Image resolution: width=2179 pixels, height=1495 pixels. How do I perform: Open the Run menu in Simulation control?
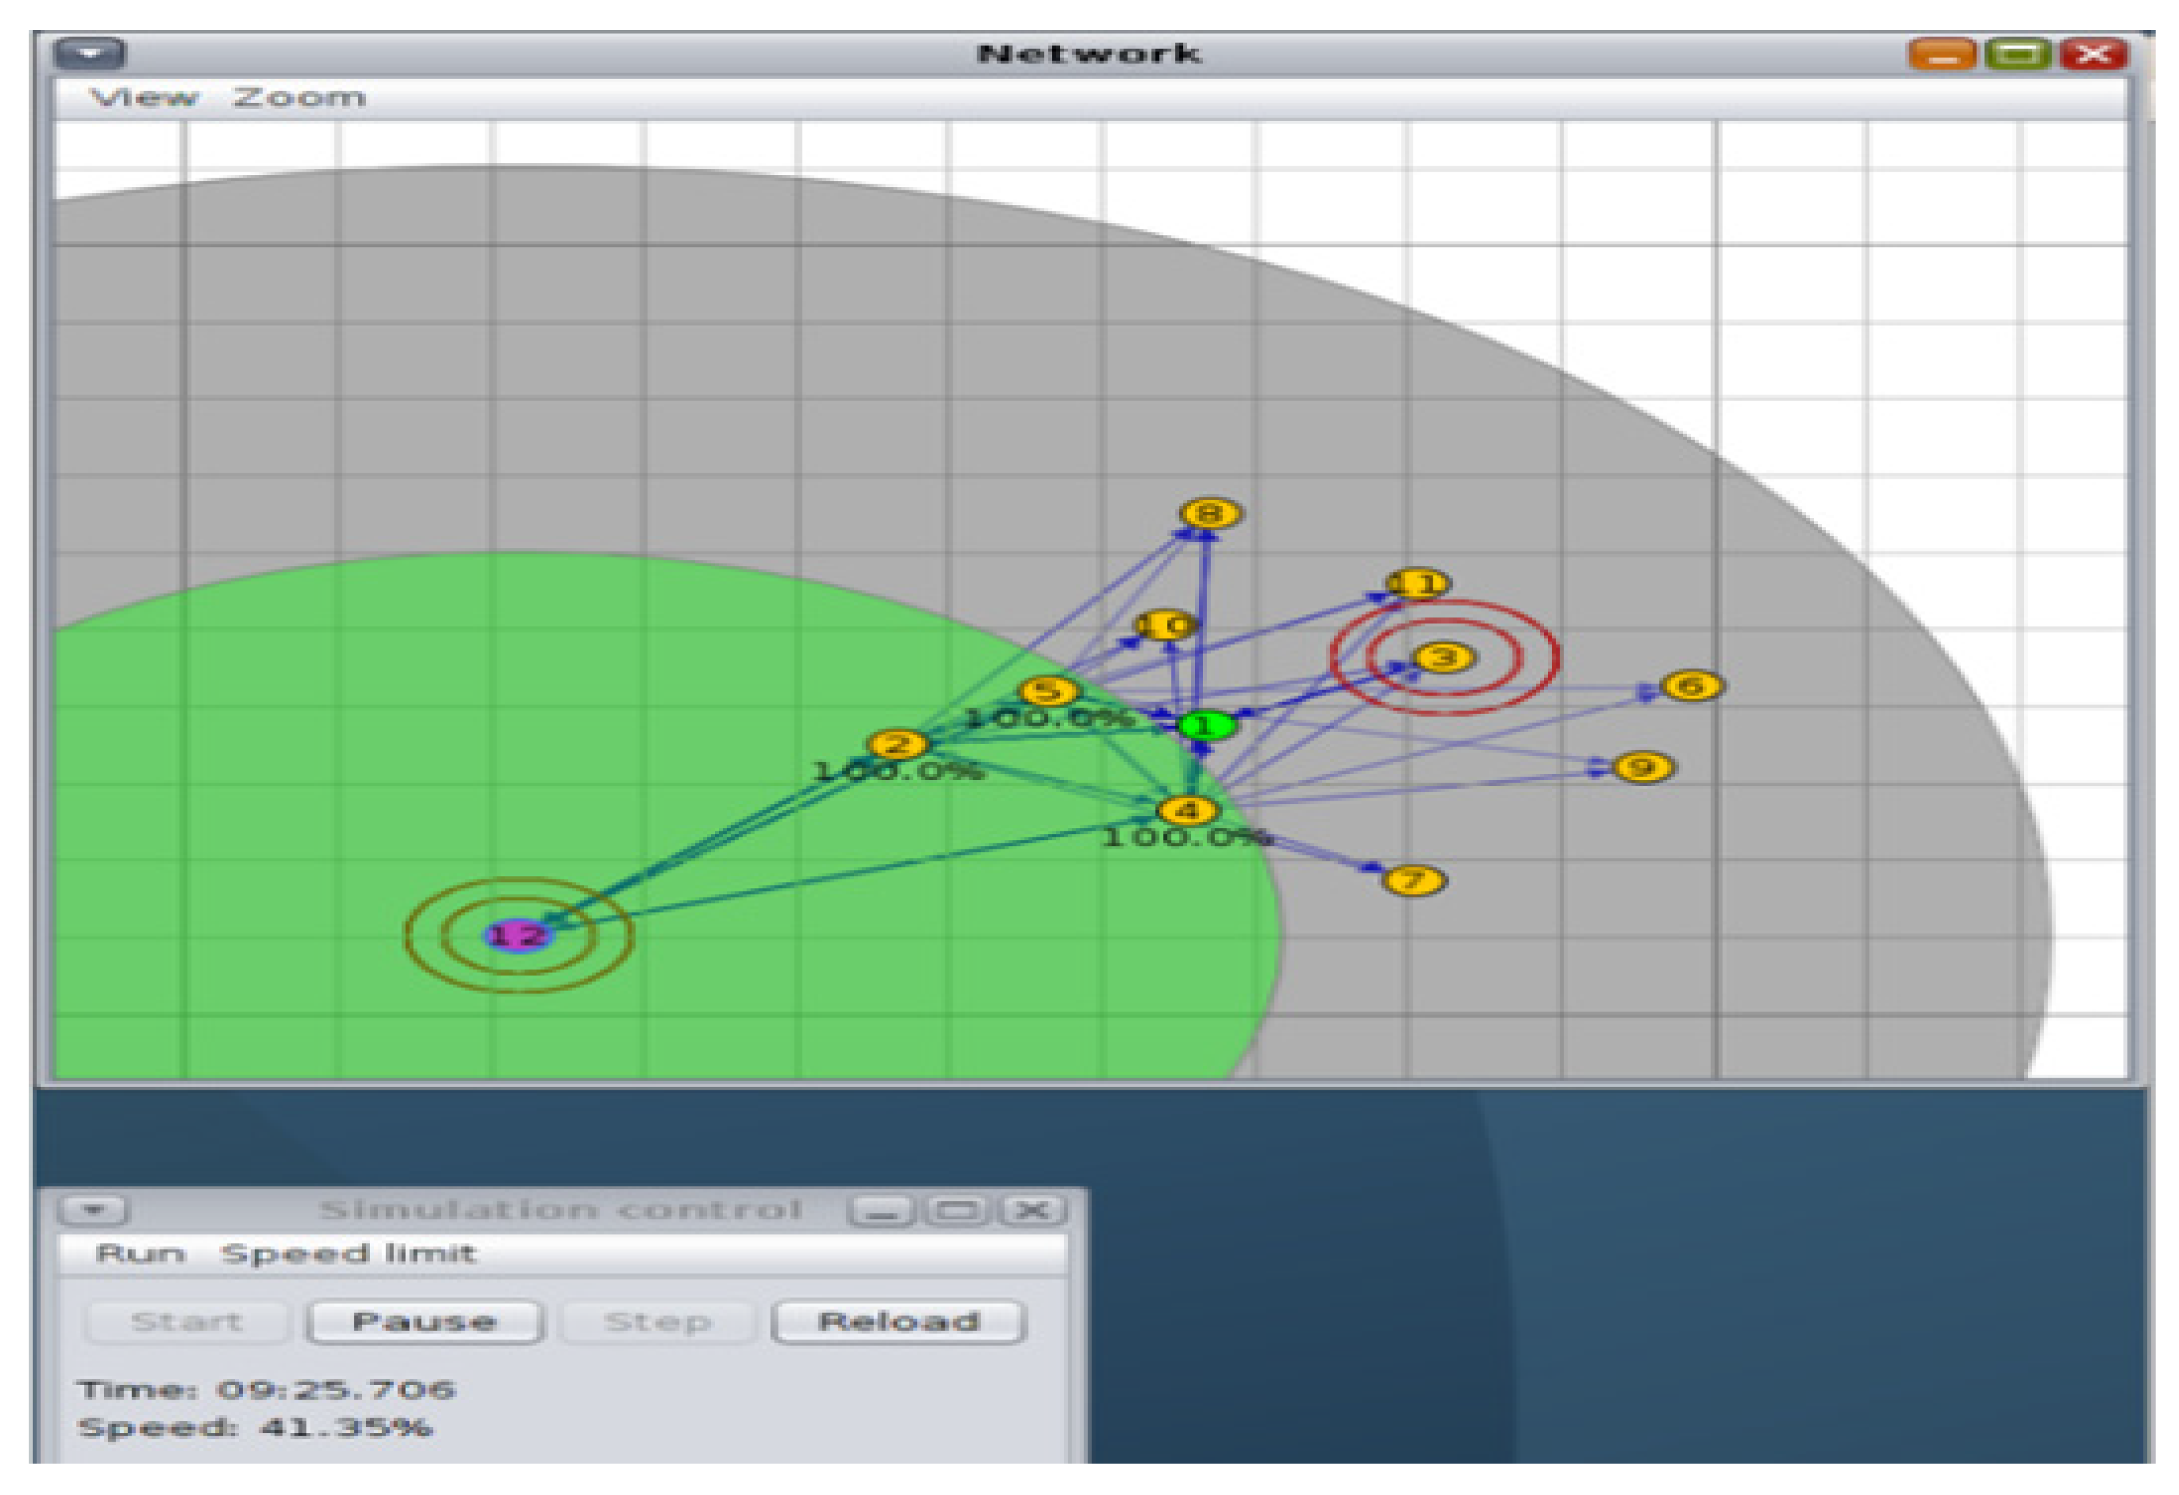(141, 1254)
